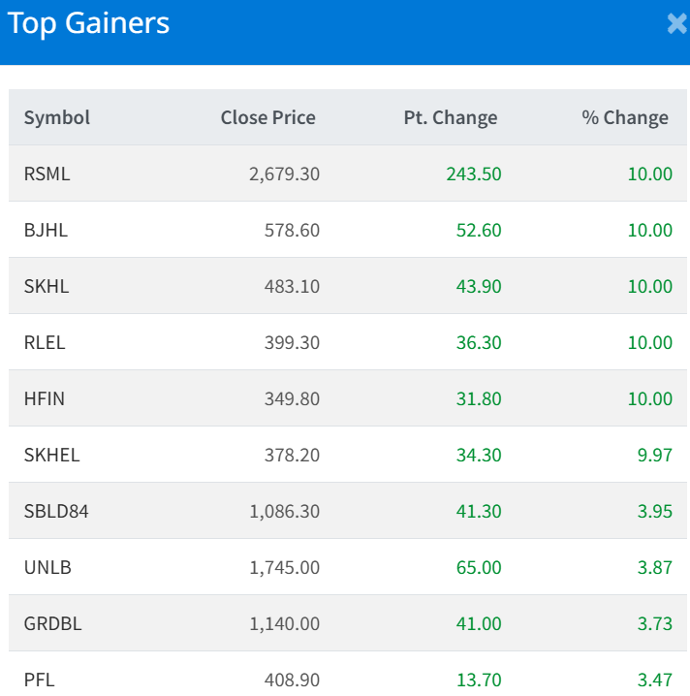
Task: Close the Top Gainers panel
Action: [676, 24]
